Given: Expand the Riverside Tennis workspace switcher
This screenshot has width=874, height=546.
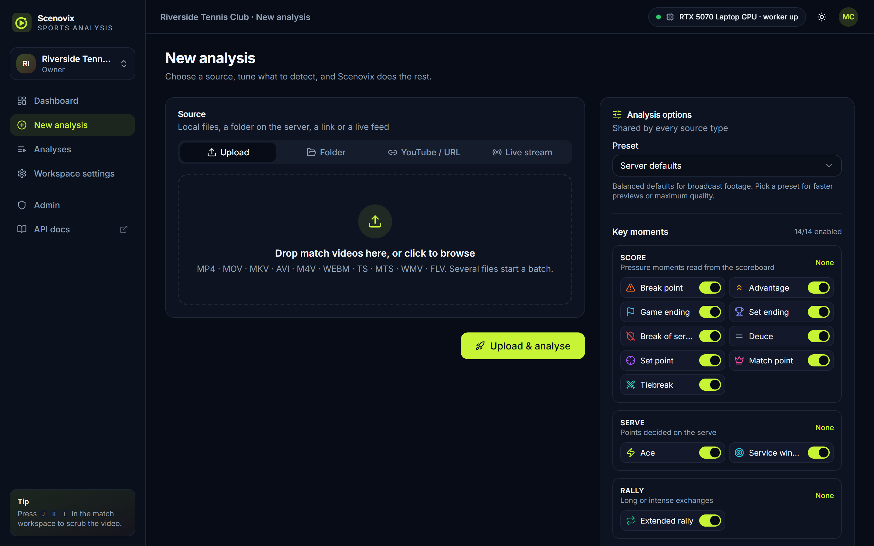Looking at the screenshot, I should [72, 64].
